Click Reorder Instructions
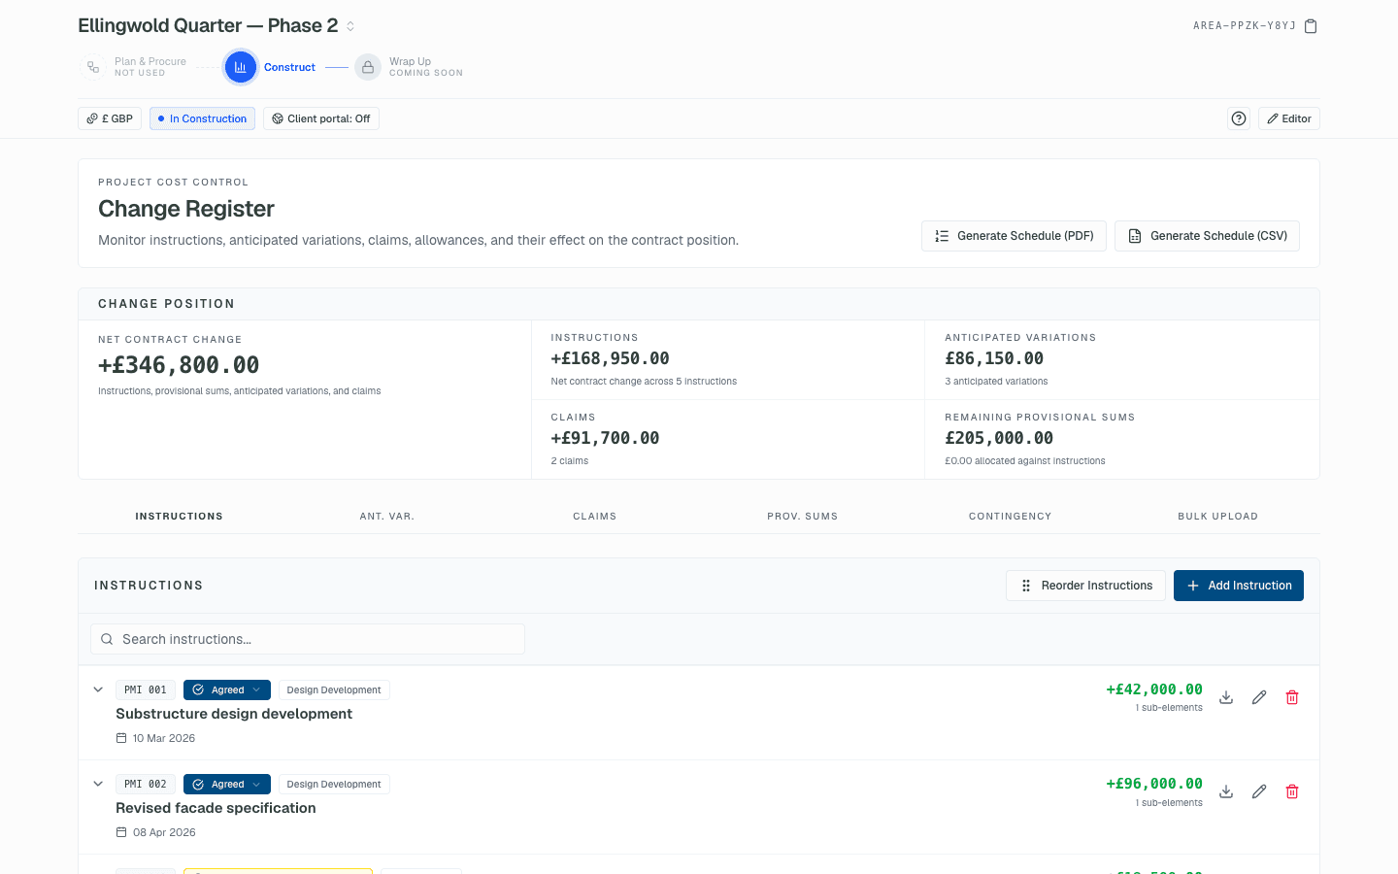This screenshot has height=874, width=1398. (x=1085, y=586)
